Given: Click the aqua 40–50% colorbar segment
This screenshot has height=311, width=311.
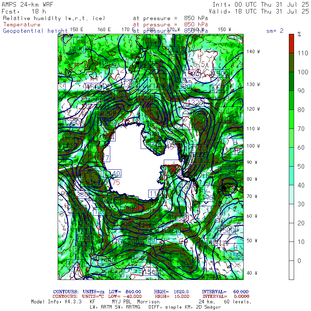Looking at the screenshot, I should pos(291,176).
